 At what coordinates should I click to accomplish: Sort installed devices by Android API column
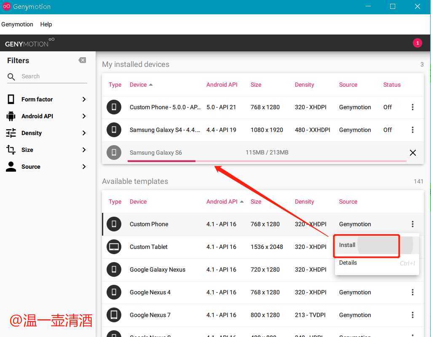pos(222,85)
